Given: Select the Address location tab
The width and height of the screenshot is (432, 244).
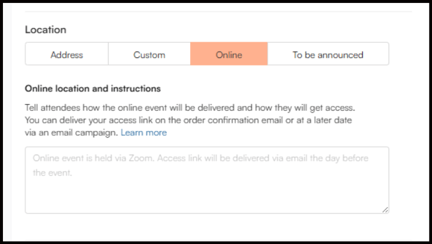Looking at the screenshot, I should click(67, 55).
